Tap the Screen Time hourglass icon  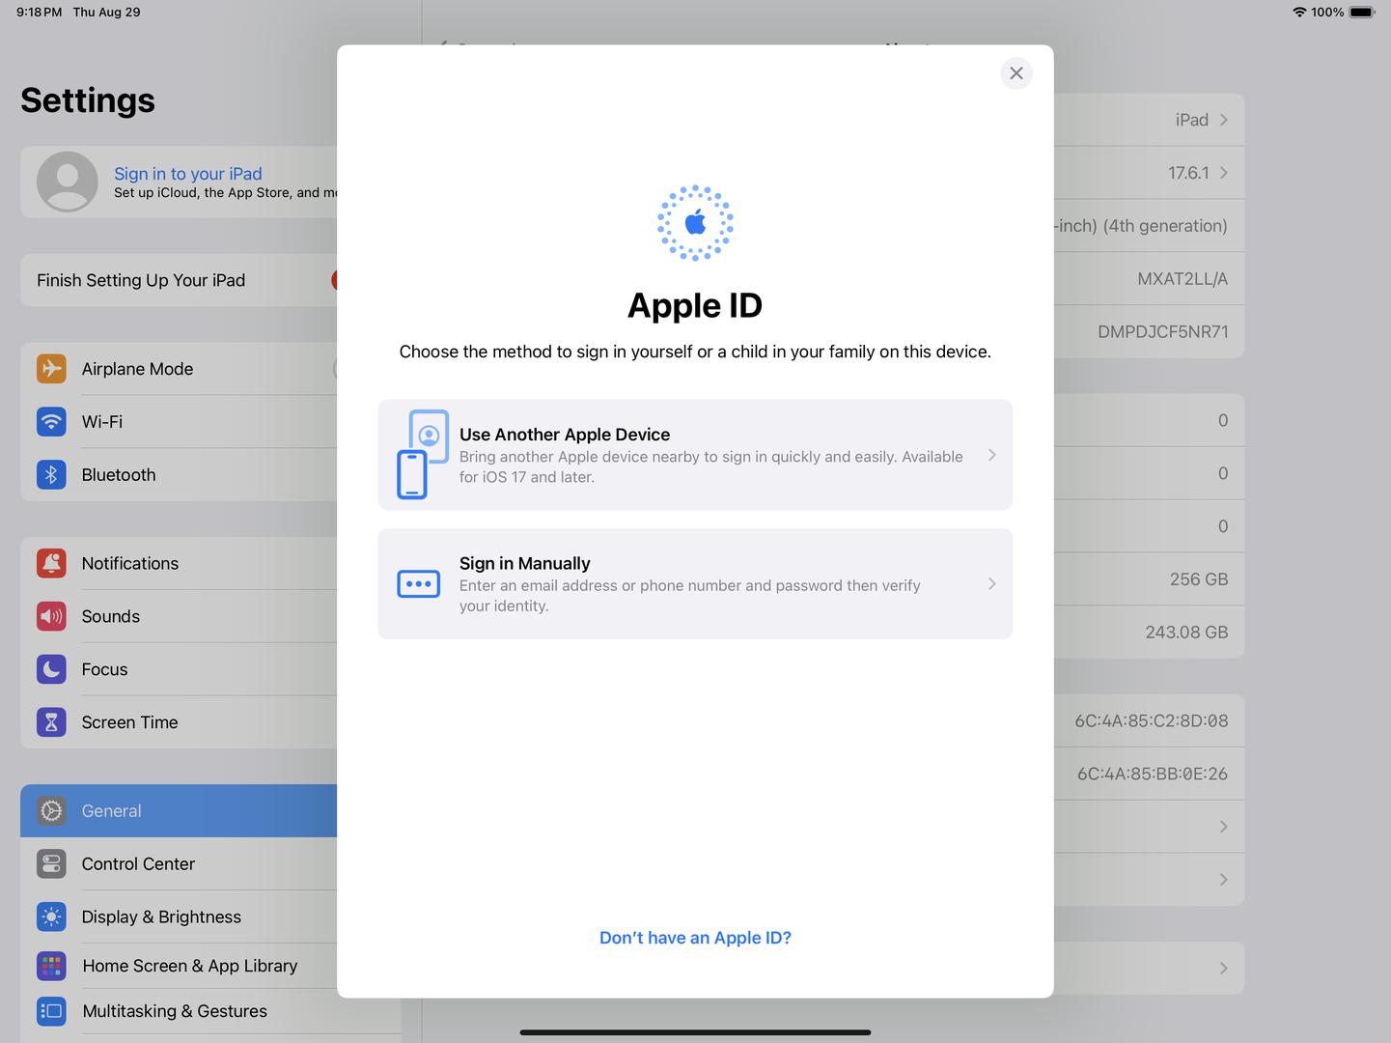coord(51,722)
